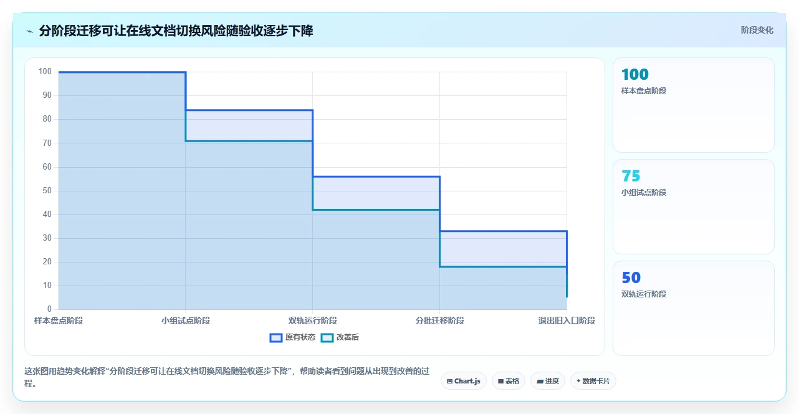799x414 pixels.
Task: Click the y-axis tick label 90
Action: pyautogui.click(x=47, y=95)
